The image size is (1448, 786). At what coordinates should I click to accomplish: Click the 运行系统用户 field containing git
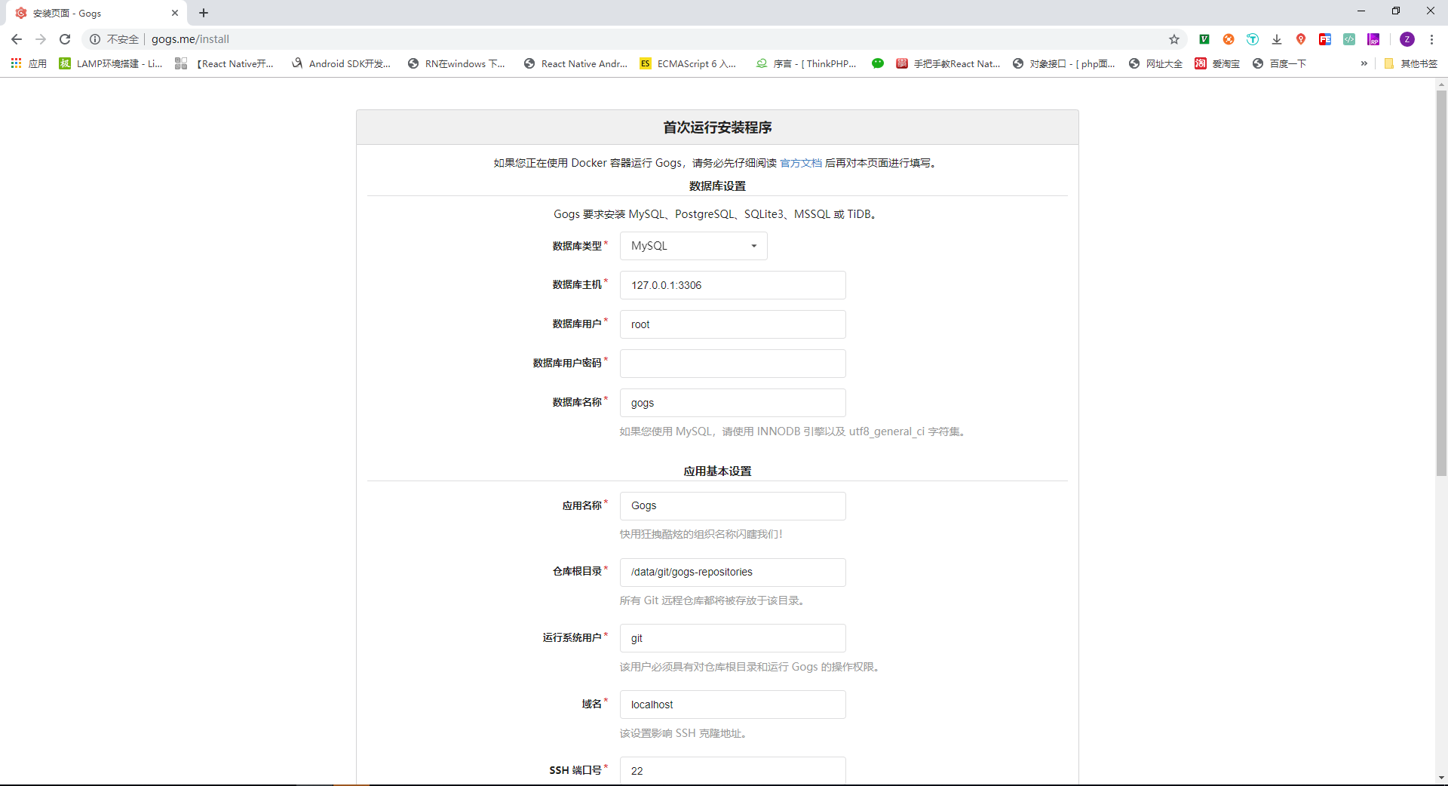(x=733, y=638)
